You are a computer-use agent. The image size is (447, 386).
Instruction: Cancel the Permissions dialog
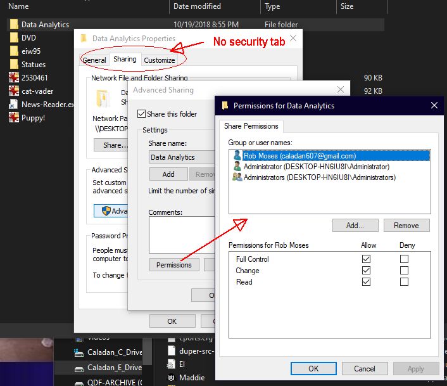[x=365, y=369]
